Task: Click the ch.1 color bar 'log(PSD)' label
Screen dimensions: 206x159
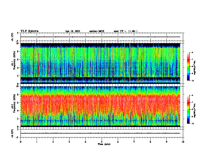Action: 195,68
